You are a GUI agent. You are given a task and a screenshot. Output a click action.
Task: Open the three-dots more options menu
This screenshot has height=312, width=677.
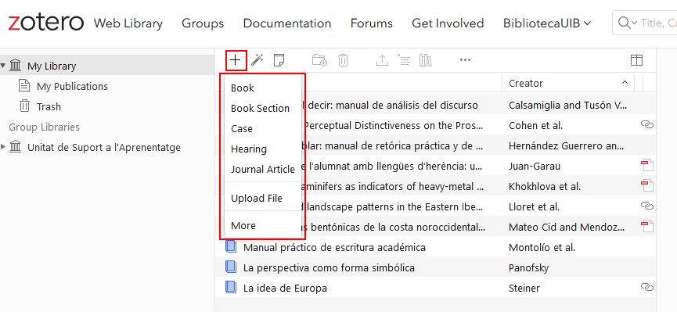pos(465,60)
